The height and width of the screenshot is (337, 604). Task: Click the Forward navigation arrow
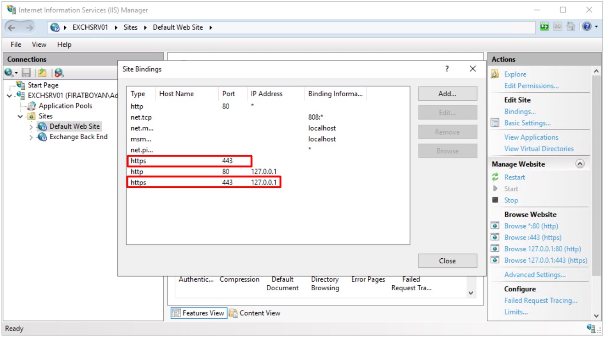(29, 27)
